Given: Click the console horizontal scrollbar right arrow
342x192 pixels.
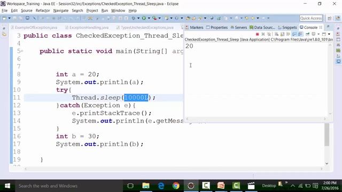Looking at the screenshot, I should [x=324, y=119].
